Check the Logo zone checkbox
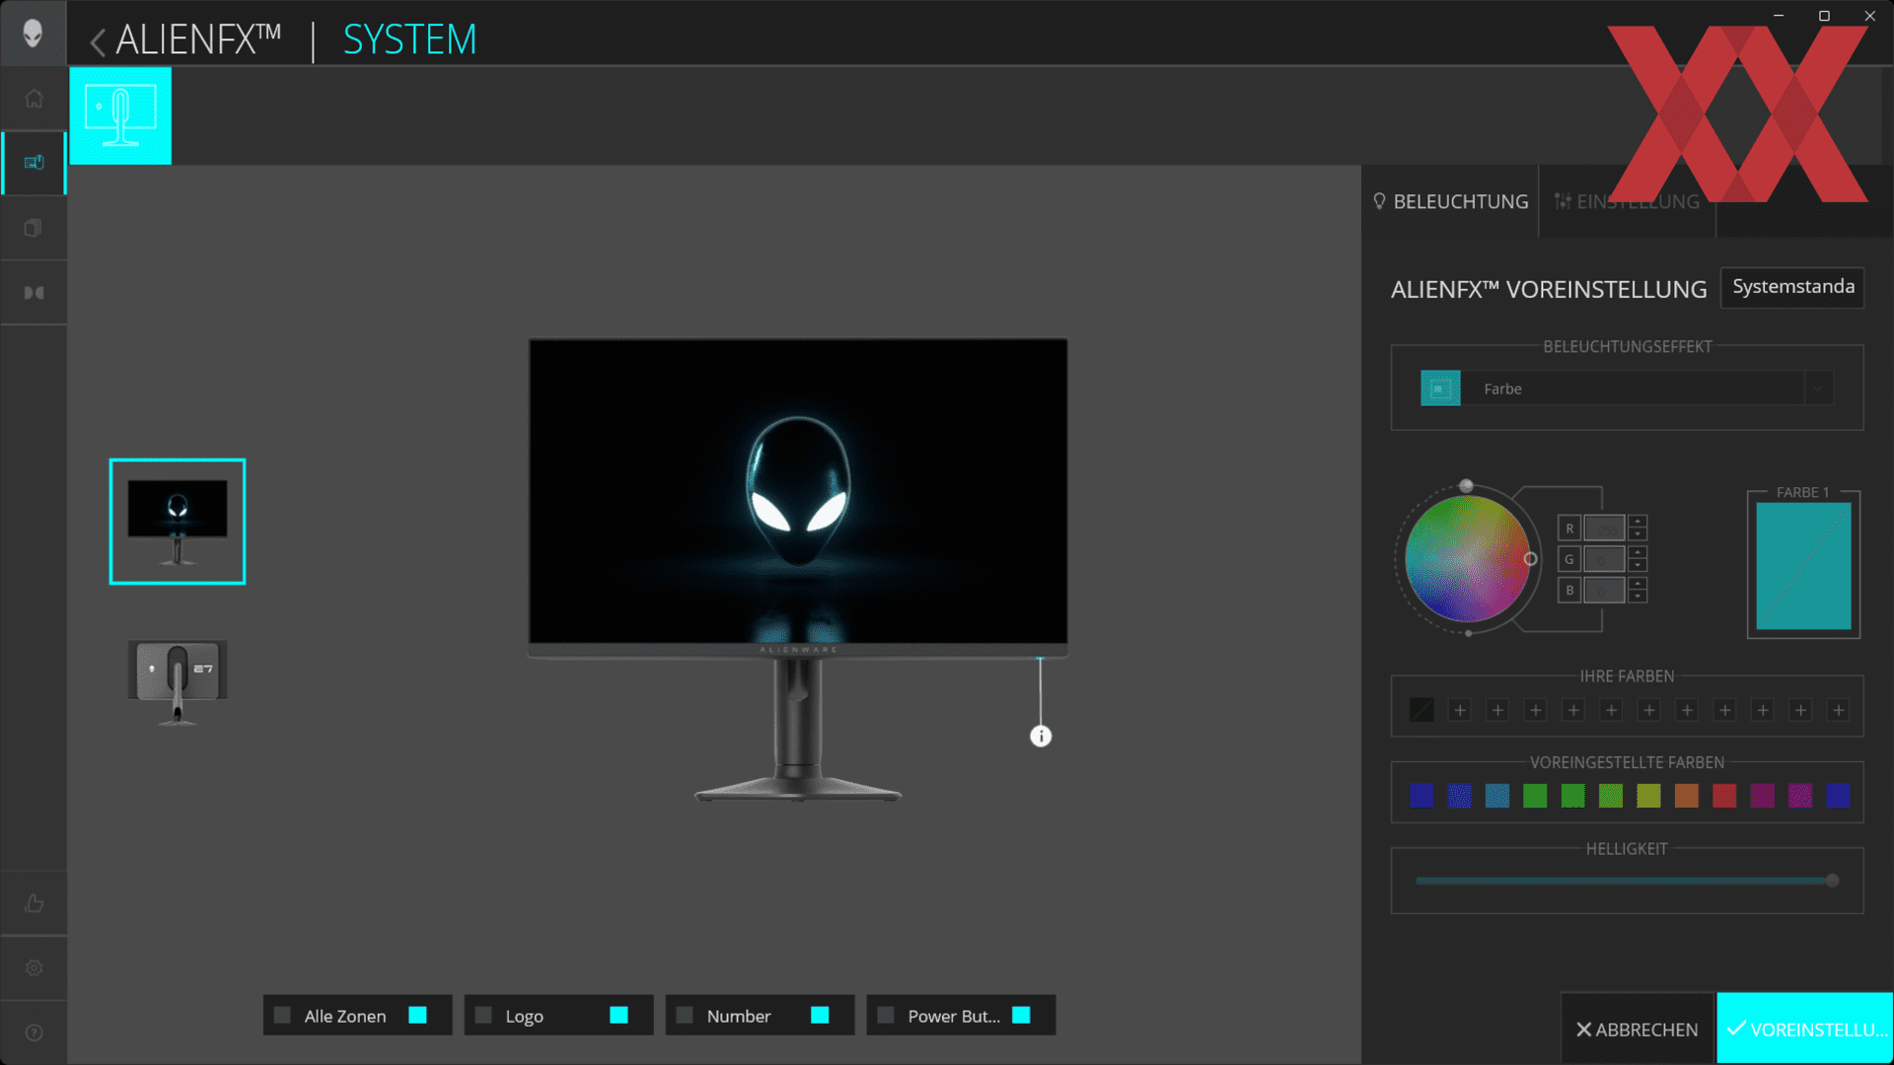The height and width of the screenshot is (1065, 1894). click(x=483, y=1015)
